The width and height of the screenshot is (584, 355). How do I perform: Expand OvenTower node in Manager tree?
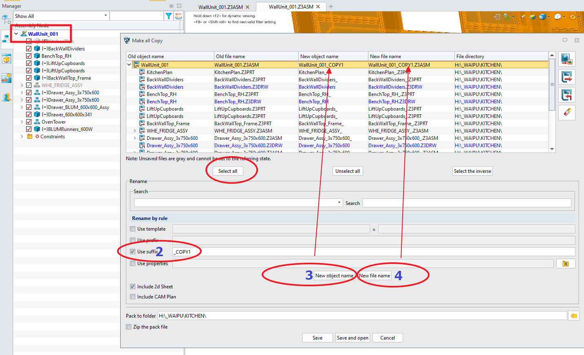22,122
